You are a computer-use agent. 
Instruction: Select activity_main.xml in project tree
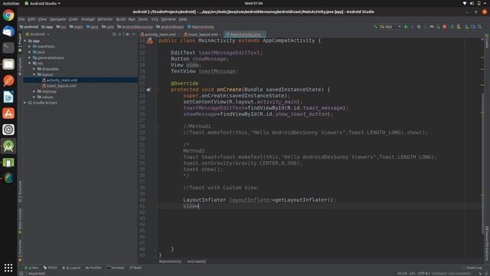(x=62, y=80)
